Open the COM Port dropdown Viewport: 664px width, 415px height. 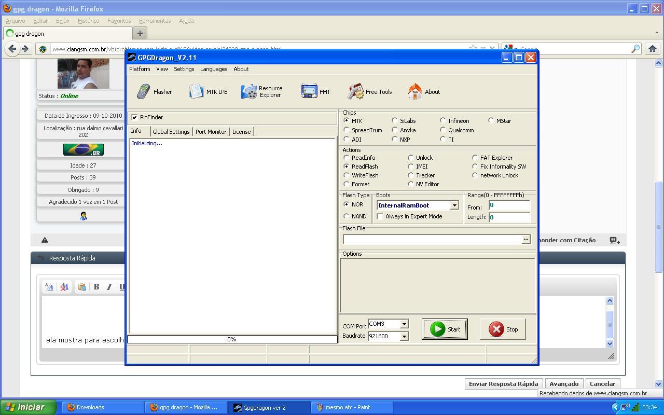point(404,324)
